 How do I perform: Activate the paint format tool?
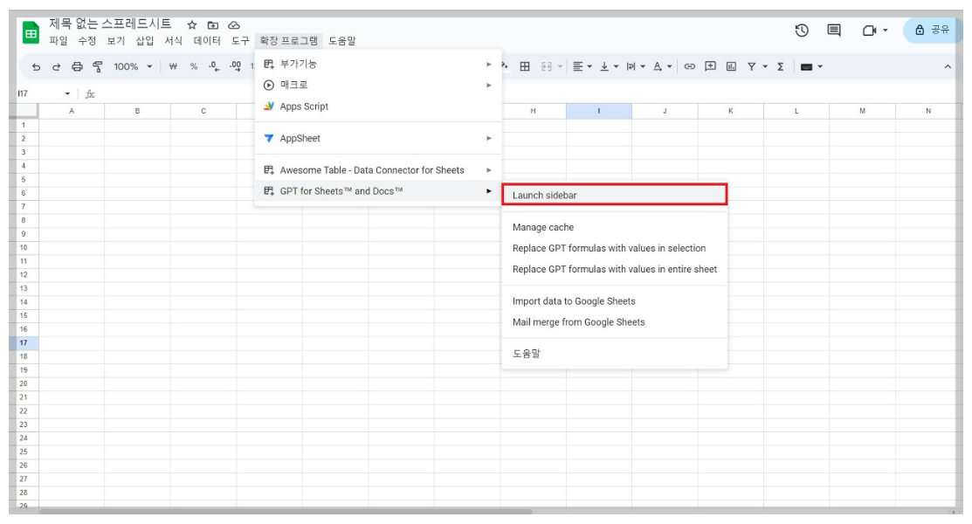tap(97, 66)
